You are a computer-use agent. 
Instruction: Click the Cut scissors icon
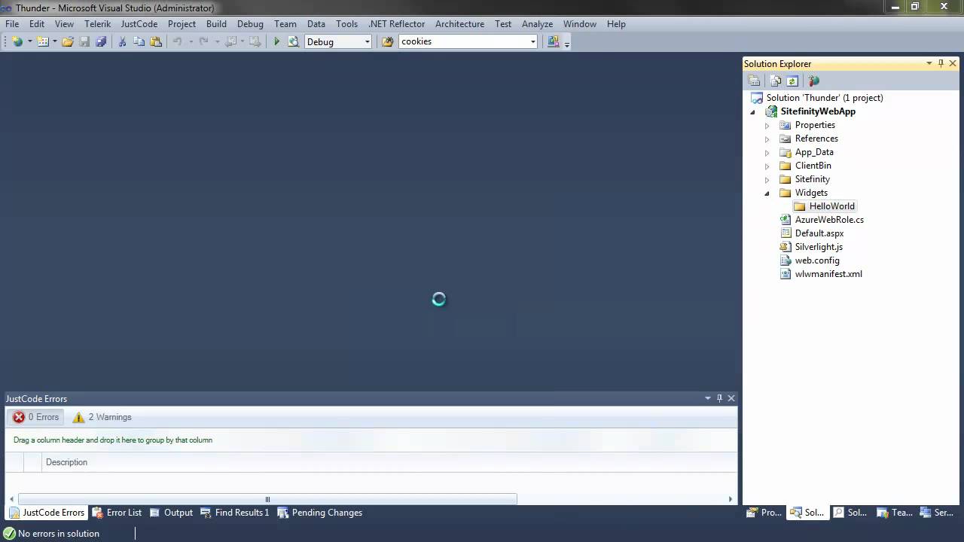122,41
